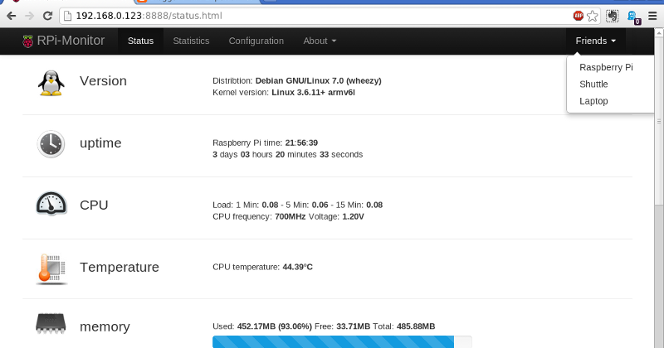Click the 44.39°C CPU temperature value

coord(298,268)
